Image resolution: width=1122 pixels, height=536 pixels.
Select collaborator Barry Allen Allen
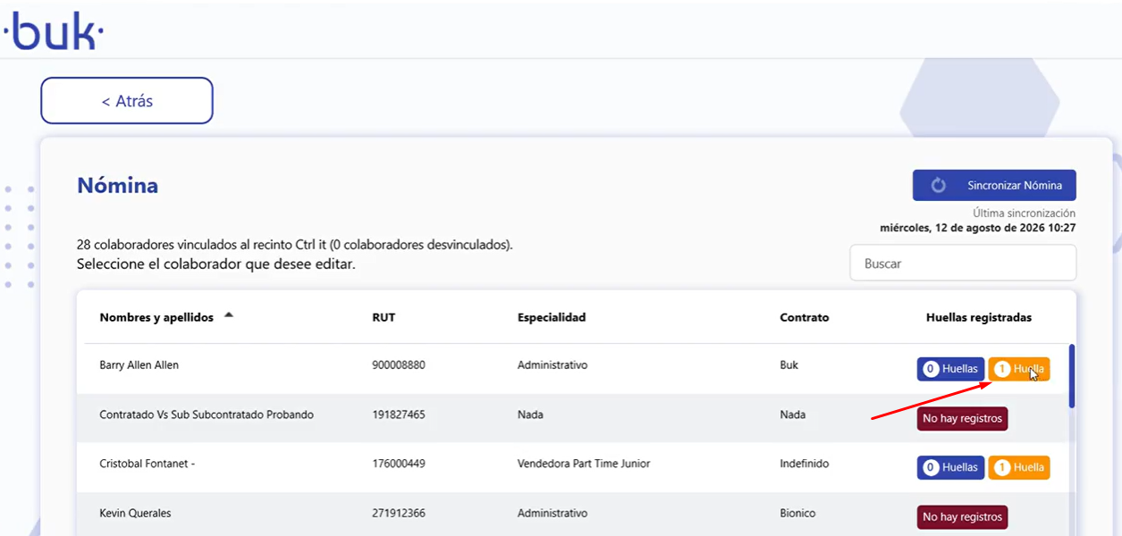139,365
